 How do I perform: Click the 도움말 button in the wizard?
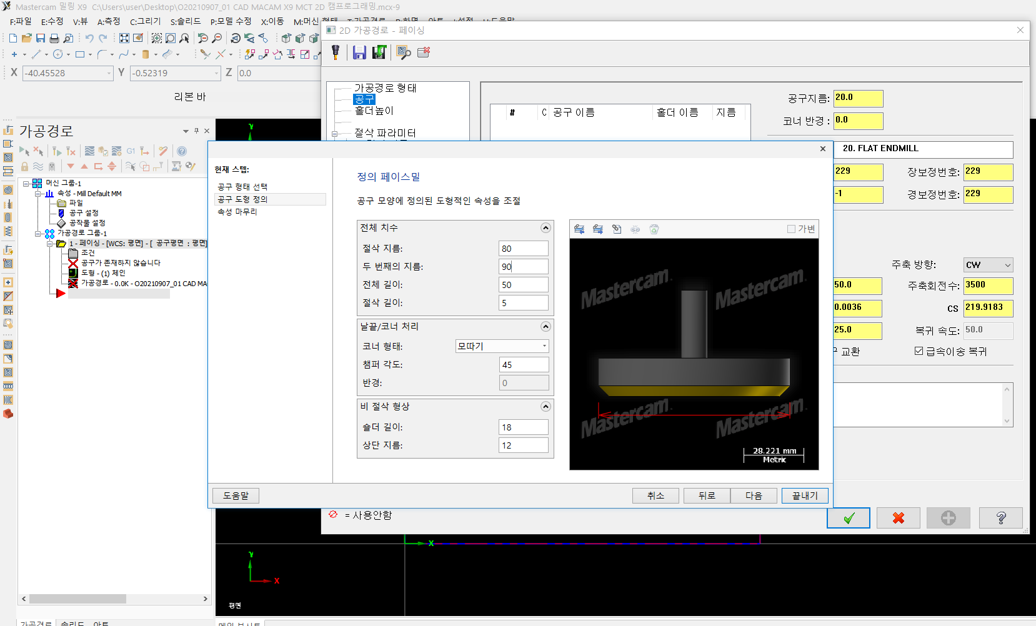tap(236, 495)
